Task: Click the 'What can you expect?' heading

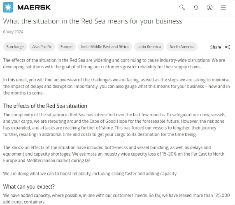Action: [x=29, y=187]
